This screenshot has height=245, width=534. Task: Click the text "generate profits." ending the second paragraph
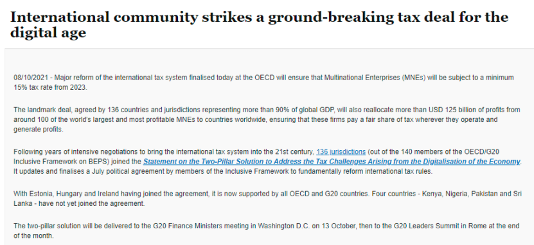(38, 130)
